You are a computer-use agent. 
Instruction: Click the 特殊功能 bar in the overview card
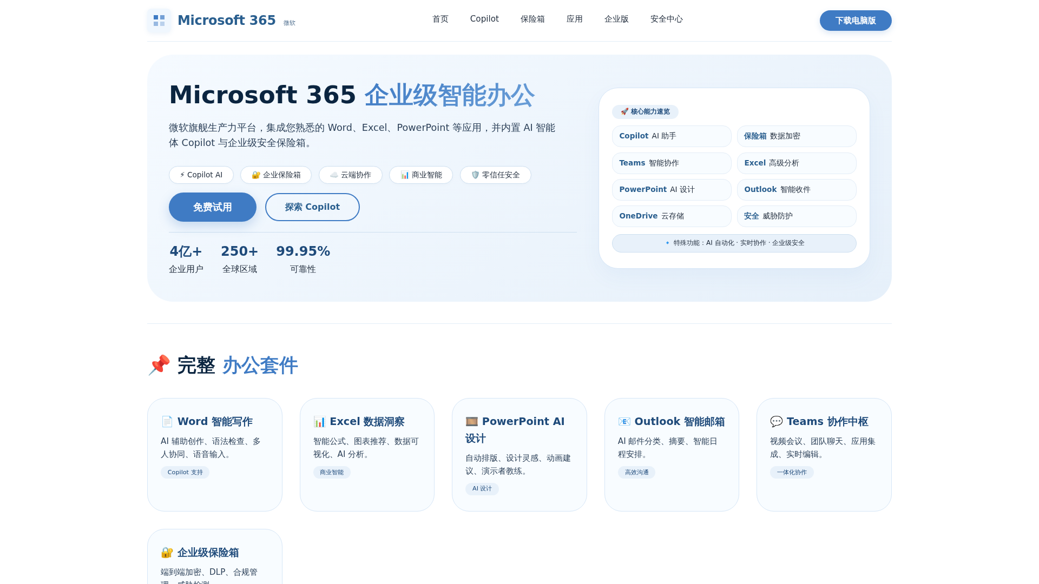(x=734, y=243)
